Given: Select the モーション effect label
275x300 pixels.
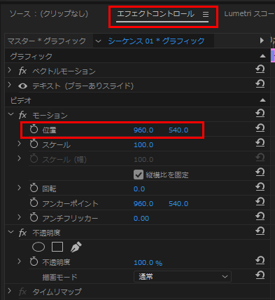Looking at the screenshot, I should (x=50, y=116).
